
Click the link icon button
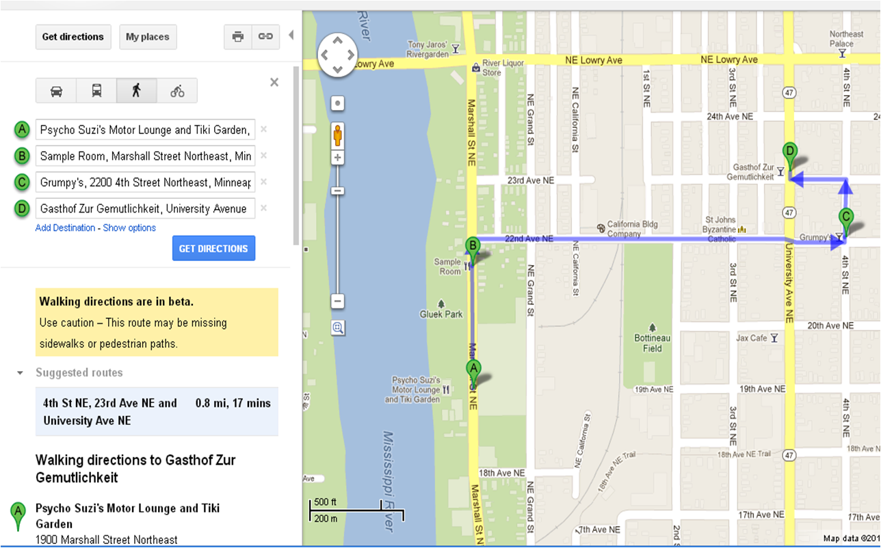[x=265, y=37]
